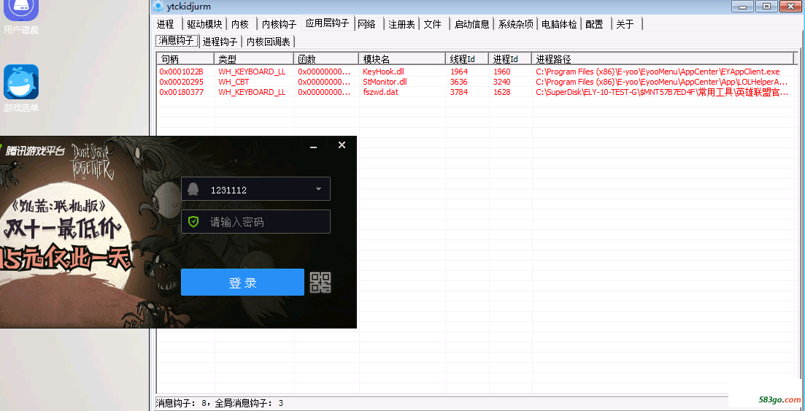
Task: Click the fszwd.dat module name
Action: coord(380,92)
